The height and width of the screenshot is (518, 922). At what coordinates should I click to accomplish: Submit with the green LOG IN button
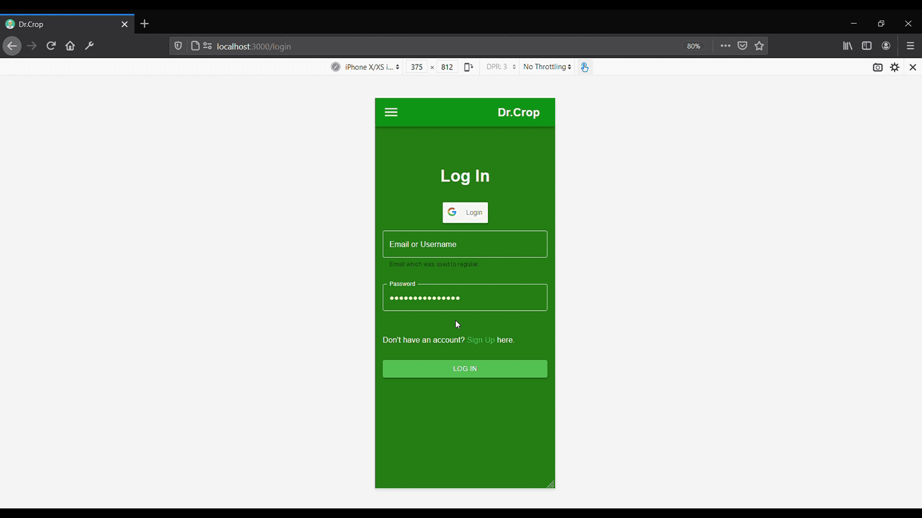click(465, 369)
